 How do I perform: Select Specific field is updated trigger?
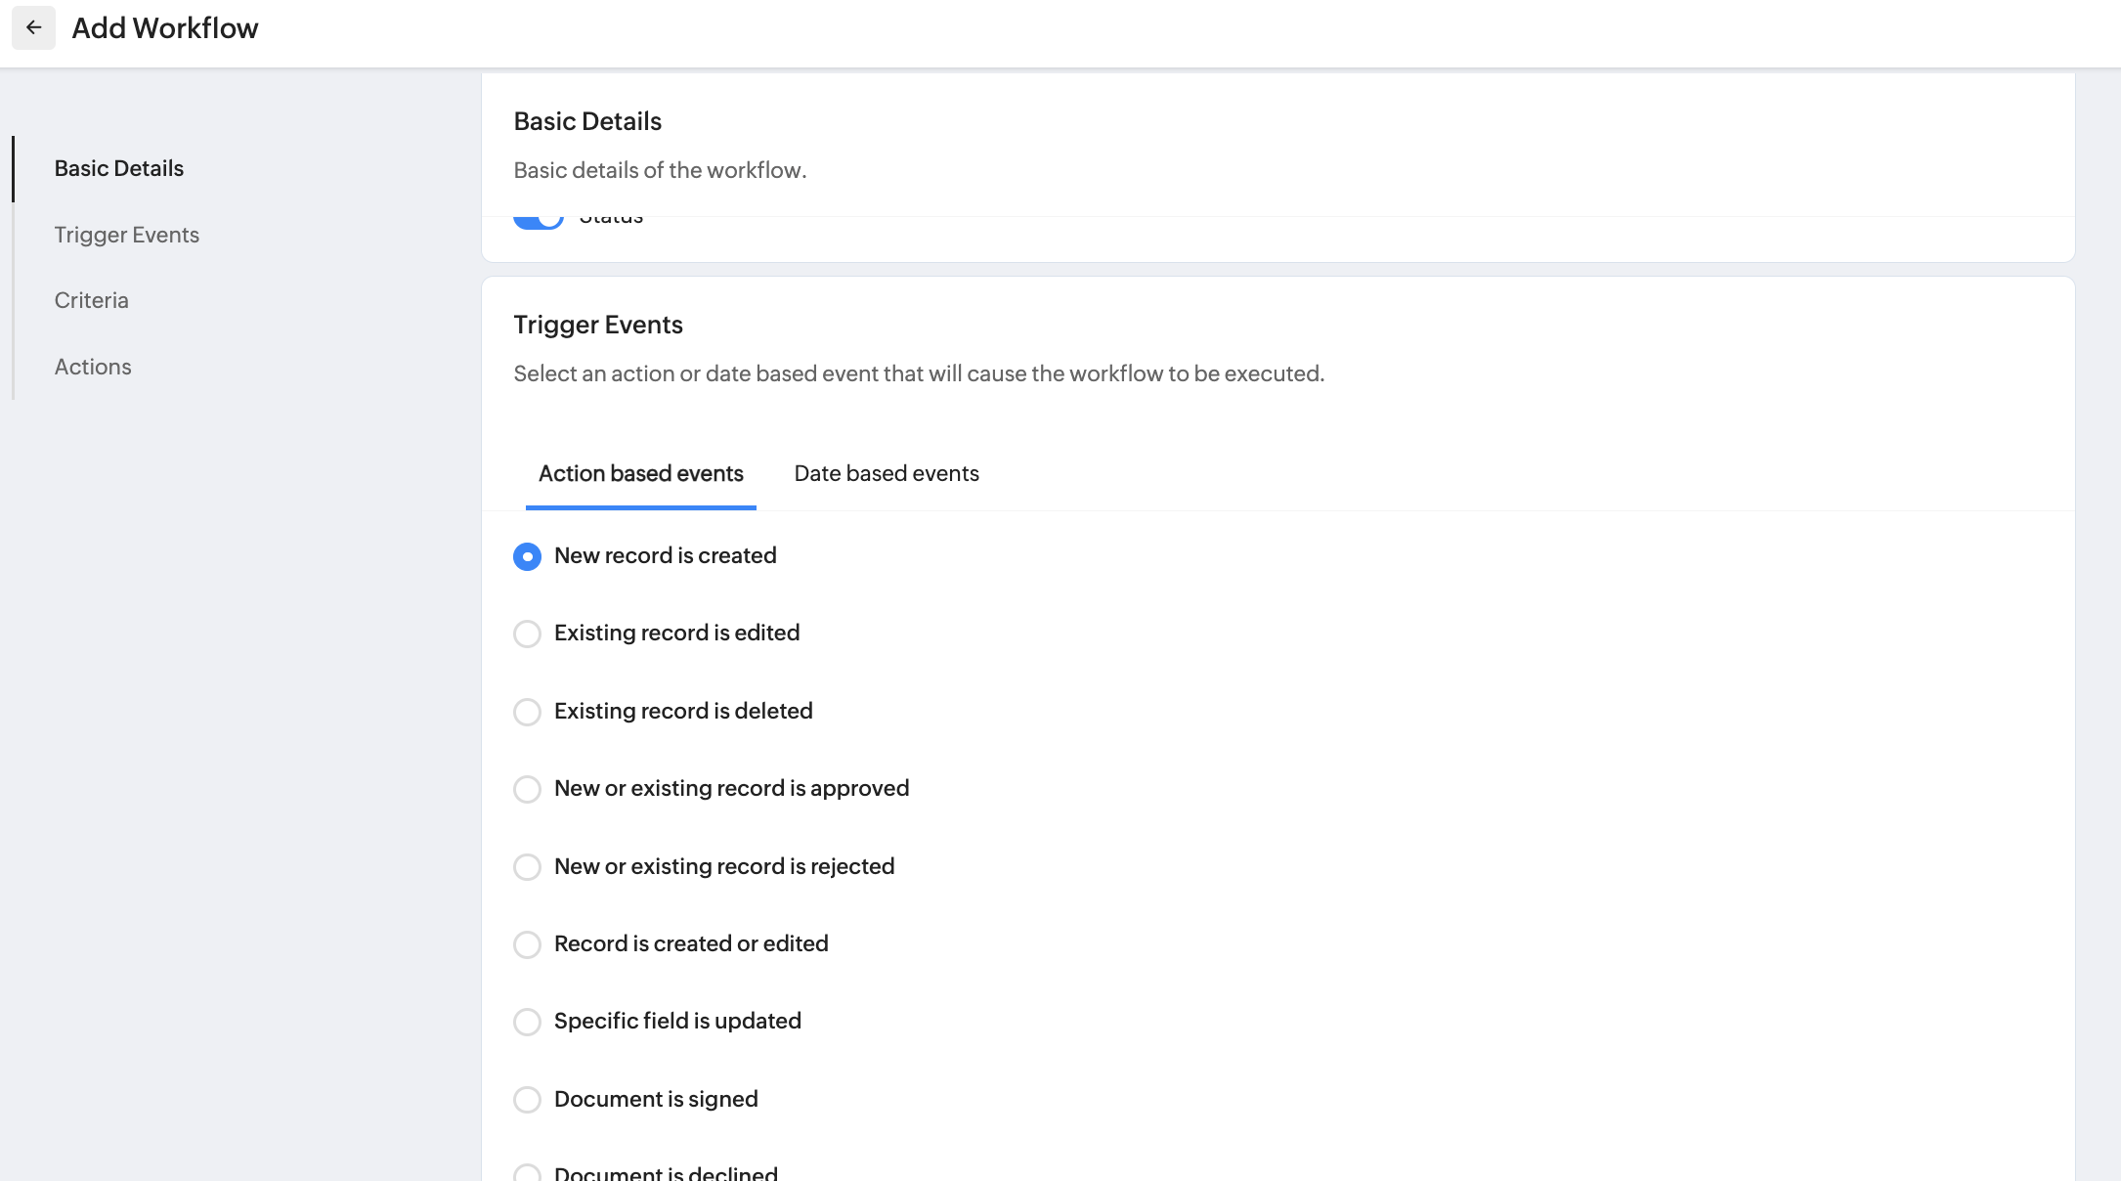527,1022
